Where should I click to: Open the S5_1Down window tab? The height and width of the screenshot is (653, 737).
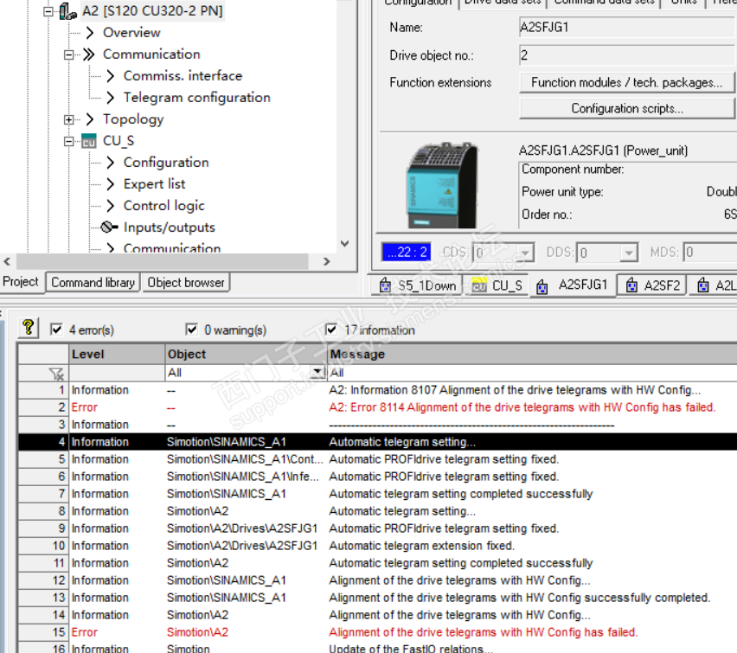(x=418, y=285)
